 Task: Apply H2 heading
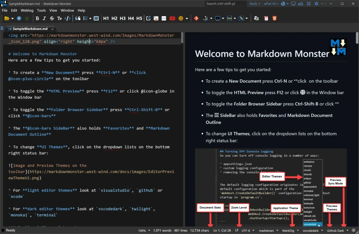[x=114, y=18]
